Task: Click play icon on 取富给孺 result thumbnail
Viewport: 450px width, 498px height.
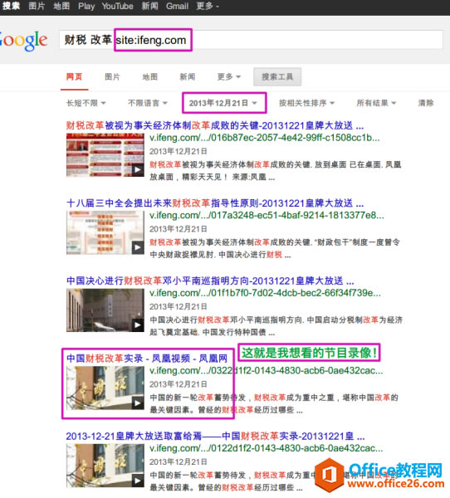Action: (x=138, y=481)
